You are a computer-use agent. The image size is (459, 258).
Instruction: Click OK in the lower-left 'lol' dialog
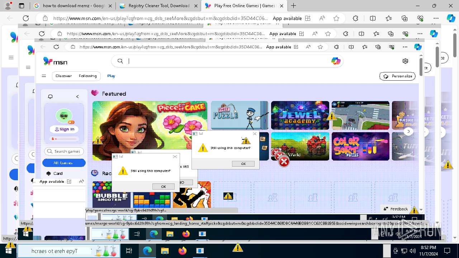point(164,187)
